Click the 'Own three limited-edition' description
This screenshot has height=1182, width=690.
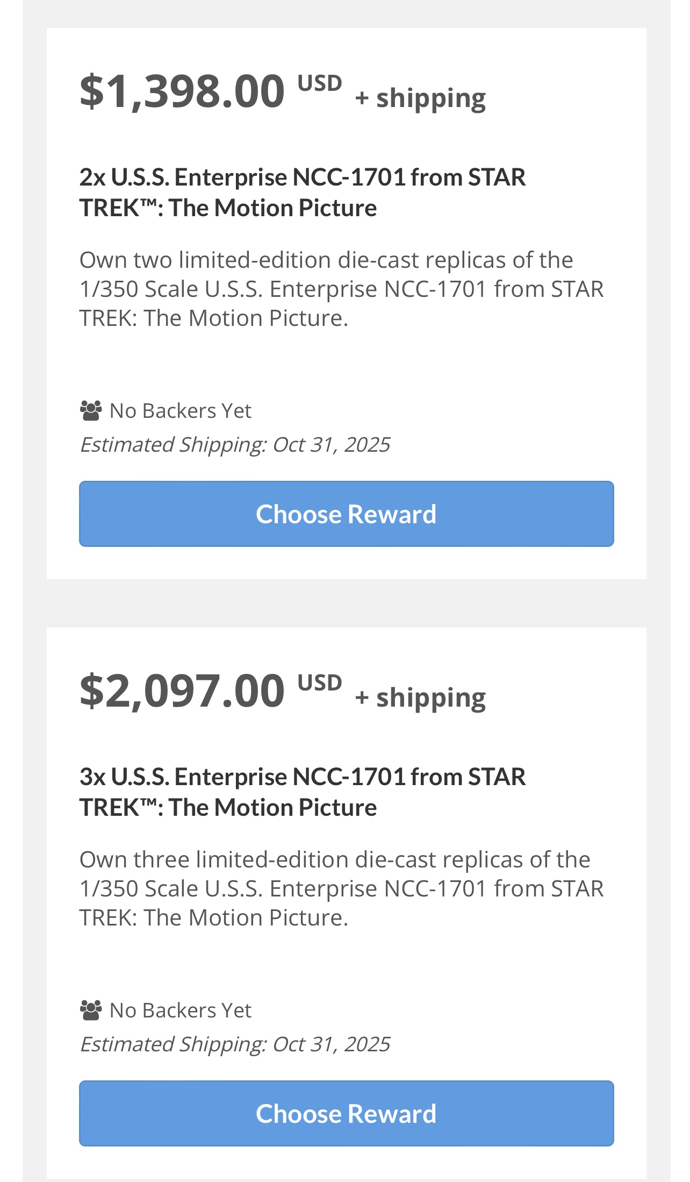[x=342, y=889]
